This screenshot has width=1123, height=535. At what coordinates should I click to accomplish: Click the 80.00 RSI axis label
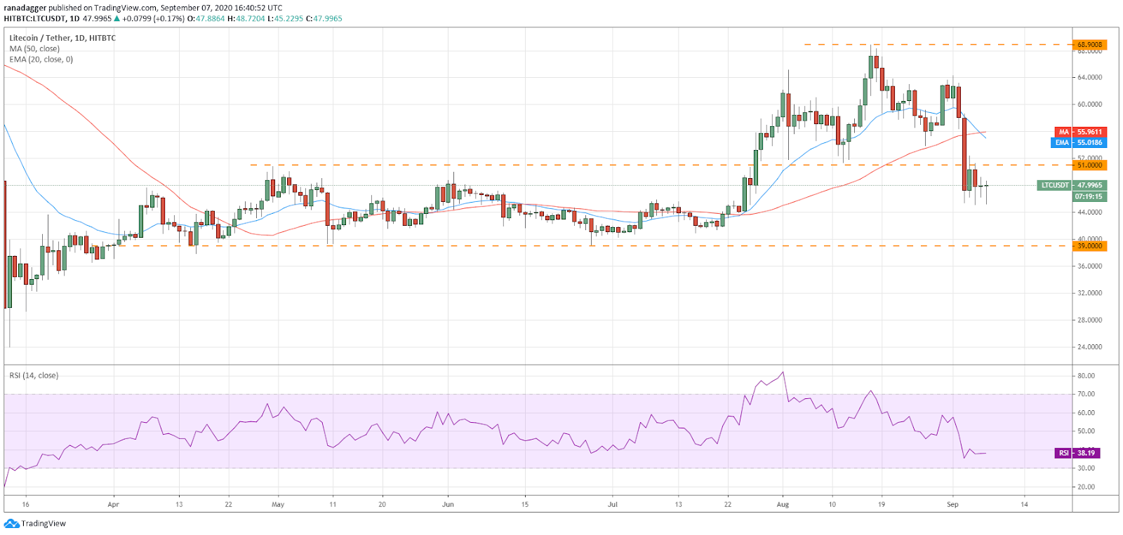tap(1087, 376)
